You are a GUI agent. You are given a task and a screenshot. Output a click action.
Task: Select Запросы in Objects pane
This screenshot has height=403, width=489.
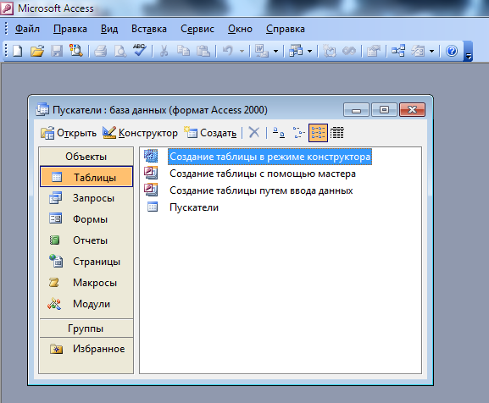point(86,198)
